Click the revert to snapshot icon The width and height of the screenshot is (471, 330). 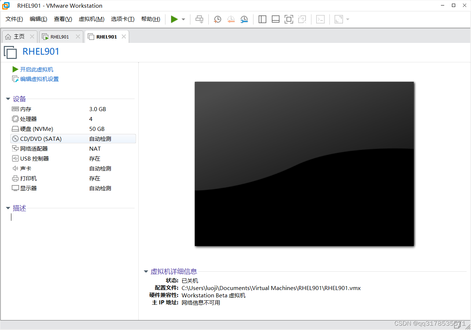(231, 19)
